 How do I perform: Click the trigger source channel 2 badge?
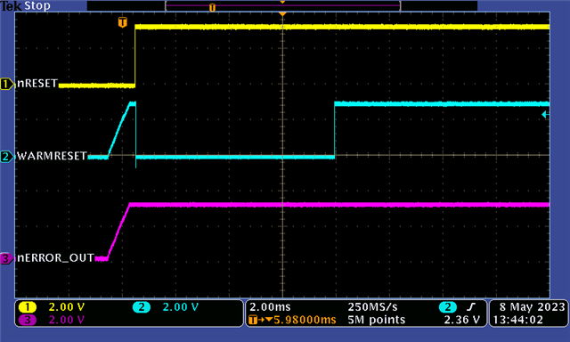[x=448, y=307]
